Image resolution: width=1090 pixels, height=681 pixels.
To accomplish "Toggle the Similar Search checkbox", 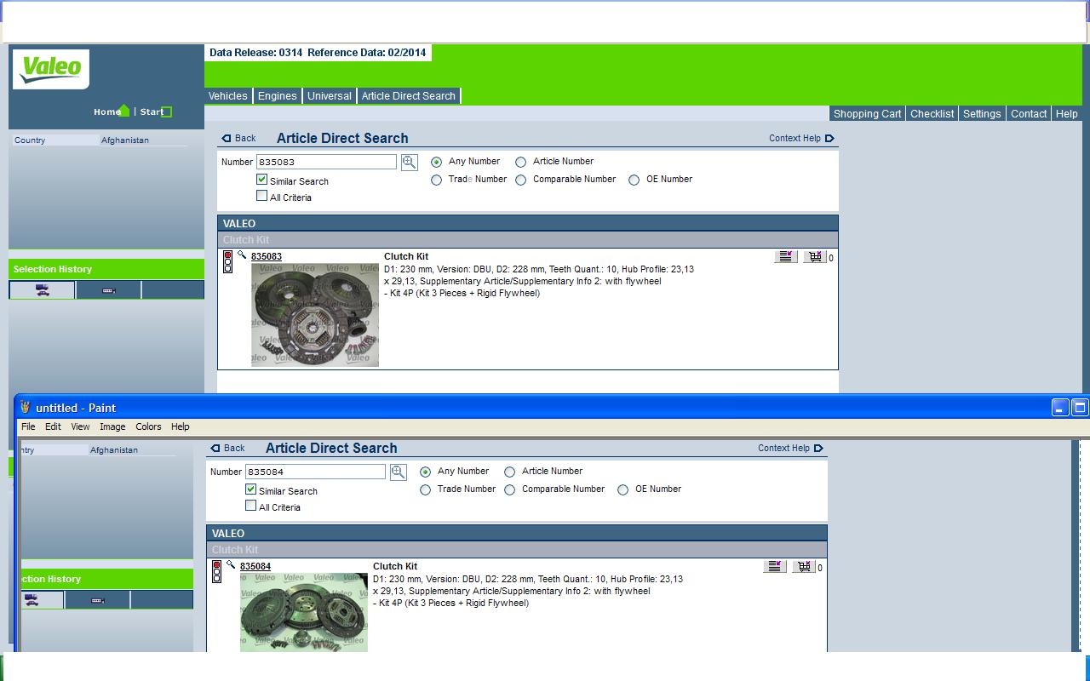I will point(262,180).
